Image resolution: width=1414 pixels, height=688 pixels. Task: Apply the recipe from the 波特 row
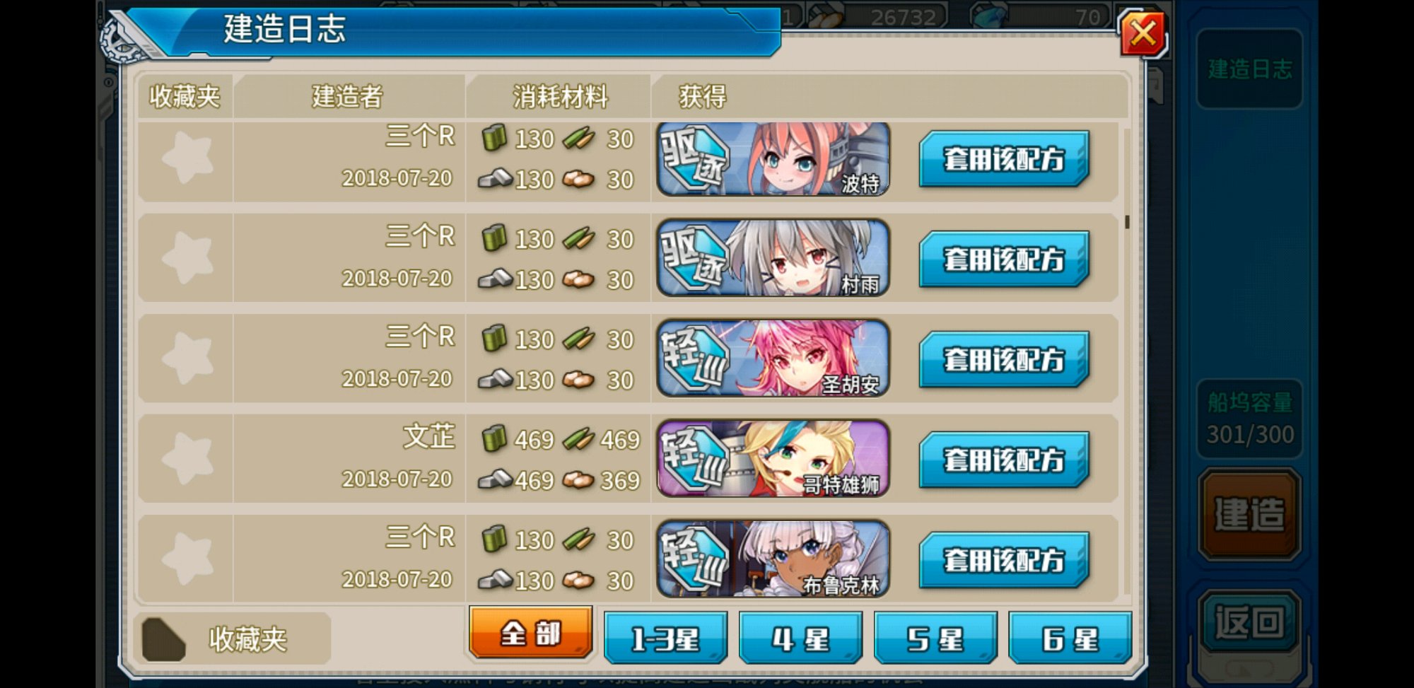tap(1004, 158)
